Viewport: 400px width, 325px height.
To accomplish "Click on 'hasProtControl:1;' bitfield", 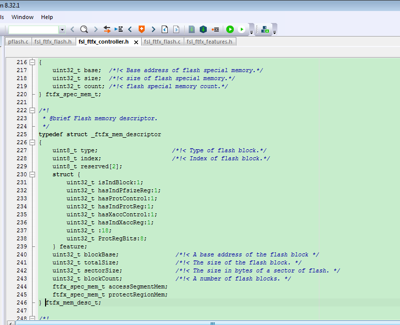I will [x=128, y=198].
